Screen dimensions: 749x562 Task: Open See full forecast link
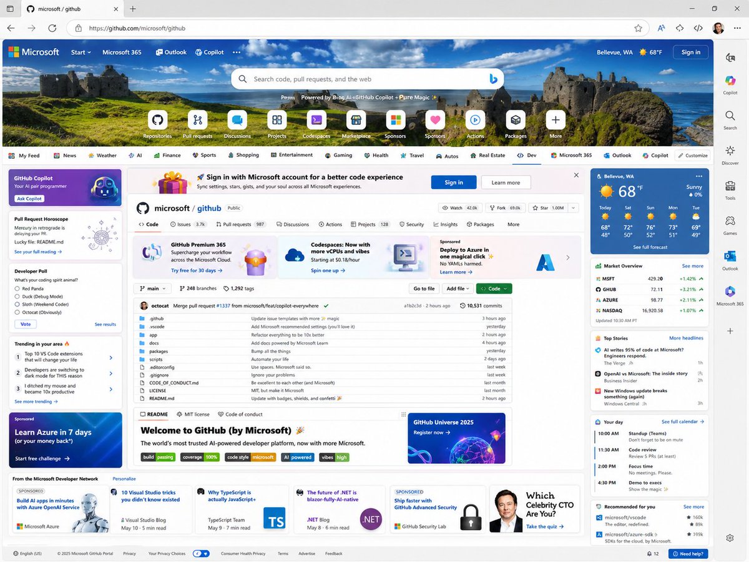point(650,247)
